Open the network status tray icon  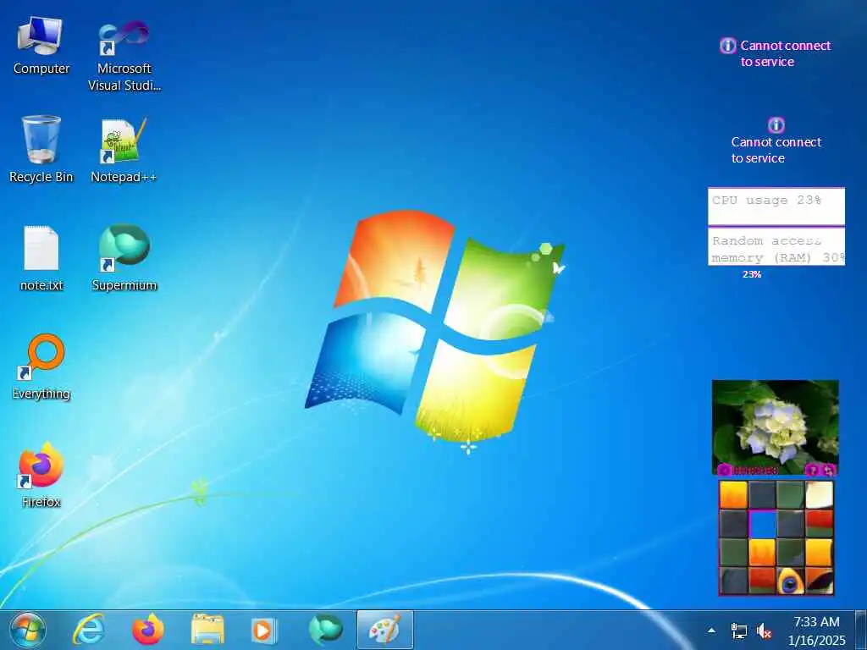pyautogui.click(x=738, y=631)
